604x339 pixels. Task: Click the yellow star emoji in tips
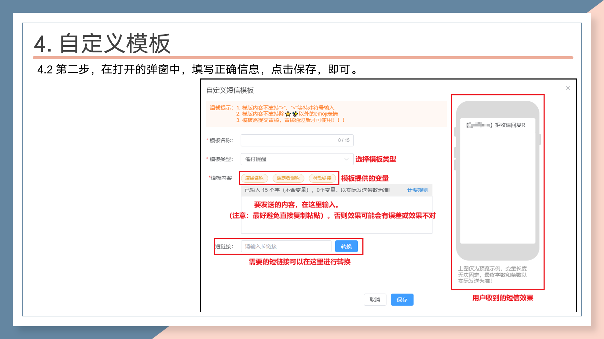[288, 114]
